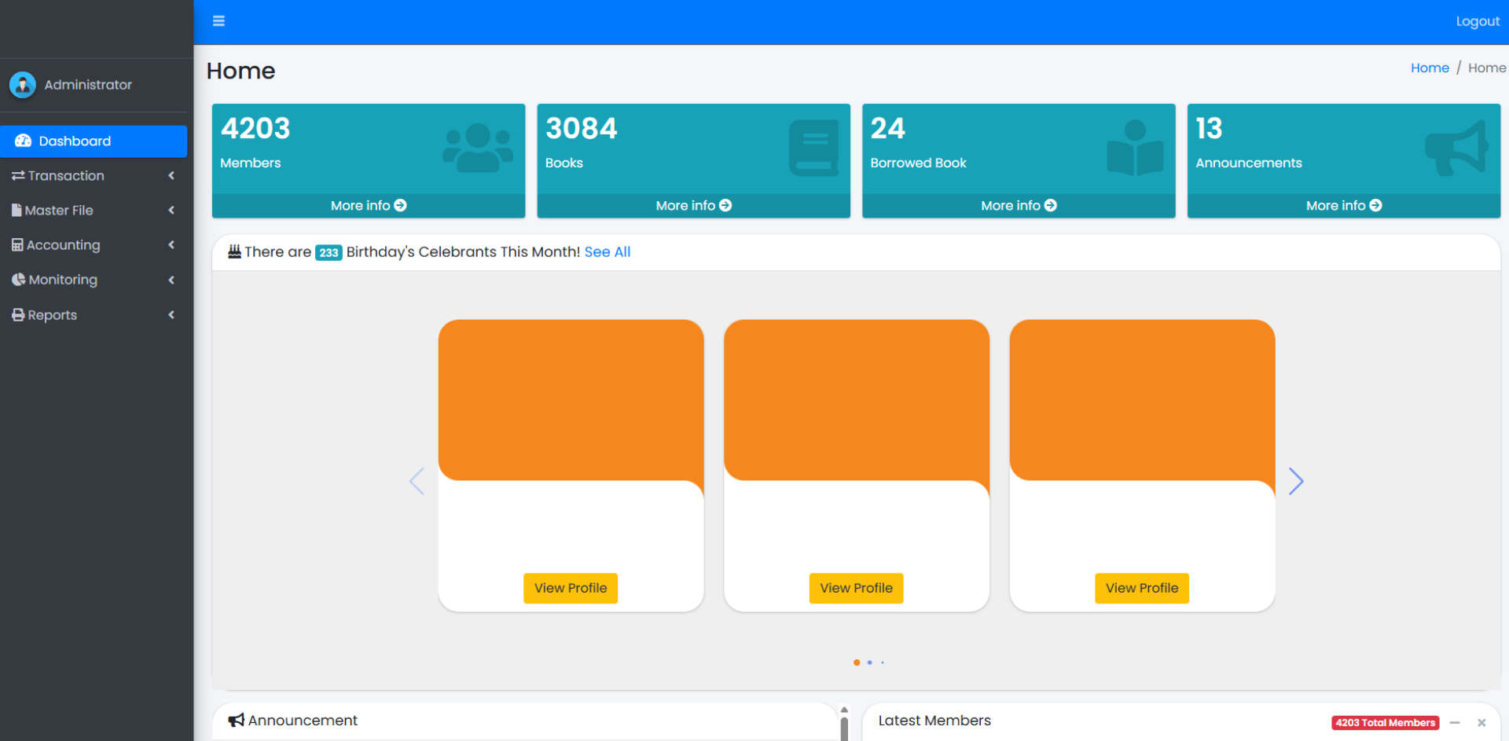Click See All birthday celebrants link
Image resolution: width=1509 pixels, height=741 pixels.
[x=607, y=252]
